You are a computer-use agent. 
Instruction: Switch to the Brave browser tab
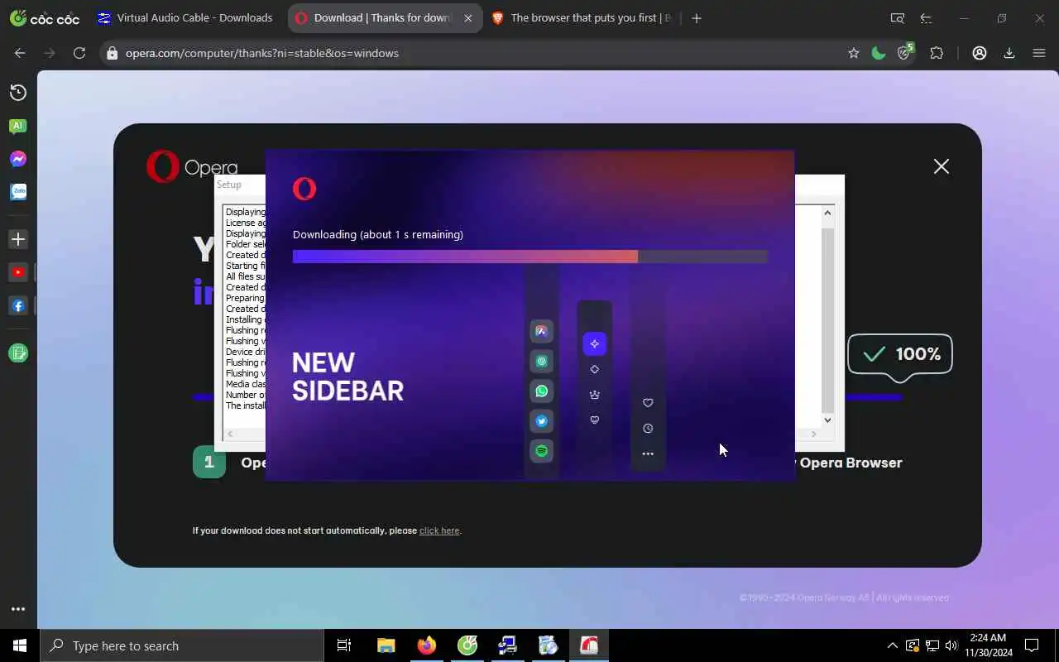tap(582, 18)
